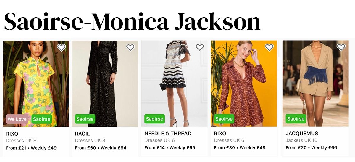Image resolution: width=355 pixels, height=162 pixels.
Task: Open the zigzag sequin mini dress photo
Action: [x=174, y=84]
